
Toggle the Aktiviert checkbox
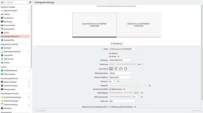click(110, 53)
